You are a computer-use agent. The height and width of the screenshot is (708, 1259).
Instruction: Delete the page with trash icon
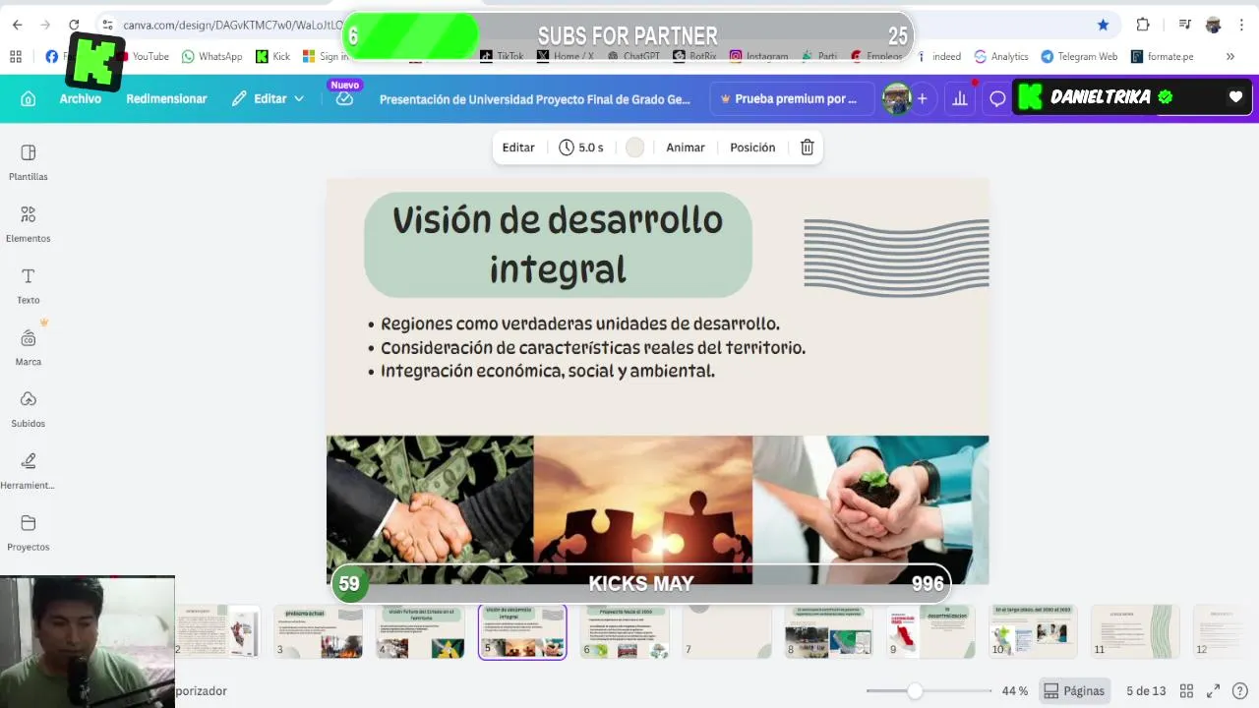point(807,147)
